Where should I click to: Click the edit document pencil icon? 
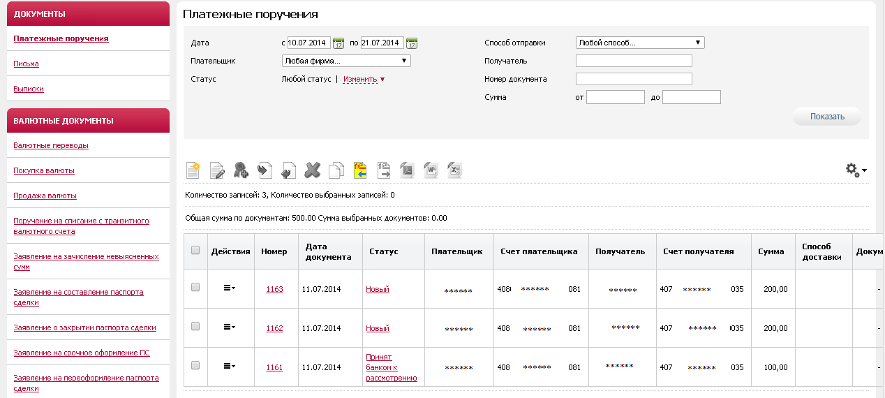coord(217,170)
